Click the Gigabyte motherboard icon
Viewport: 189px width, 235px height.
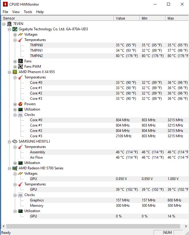[15, 29]
